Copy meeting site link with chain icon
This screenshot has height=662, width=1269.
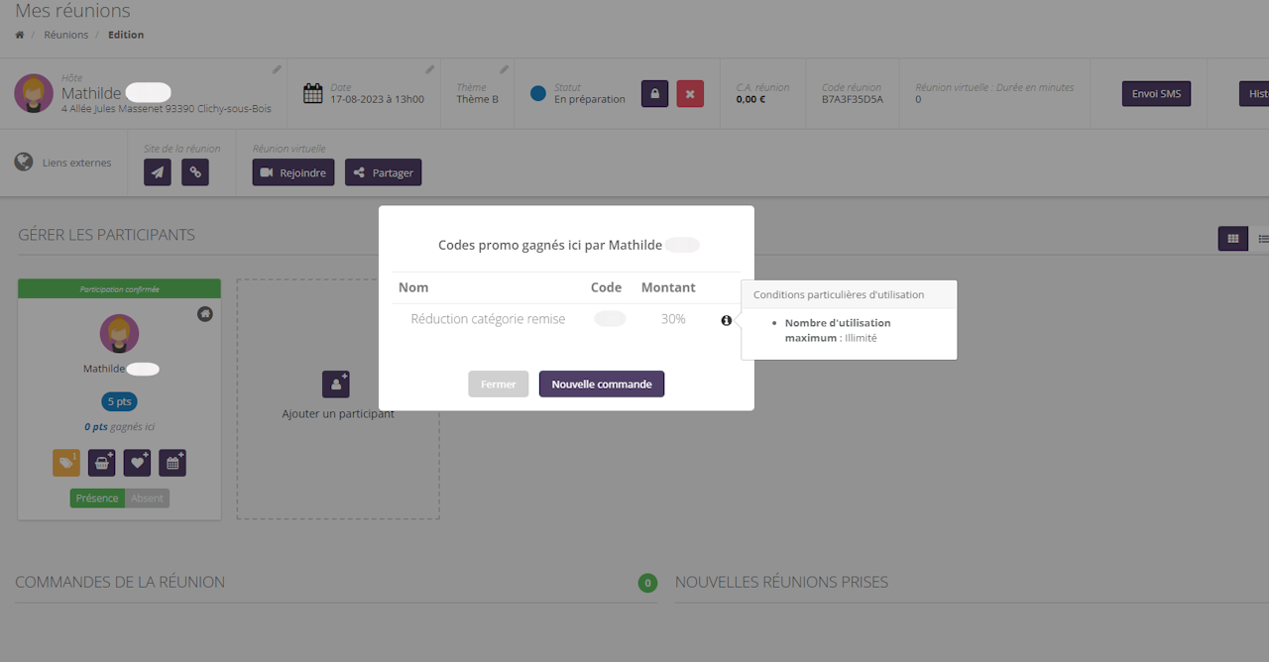(195, 172)
